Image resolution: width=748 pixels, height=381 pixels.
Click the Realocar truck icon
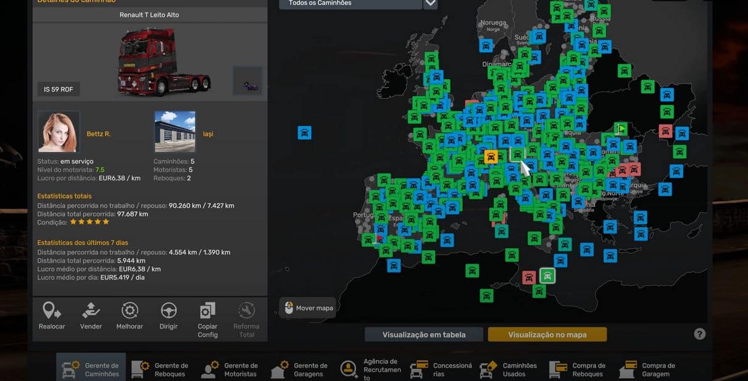(52, 311)
